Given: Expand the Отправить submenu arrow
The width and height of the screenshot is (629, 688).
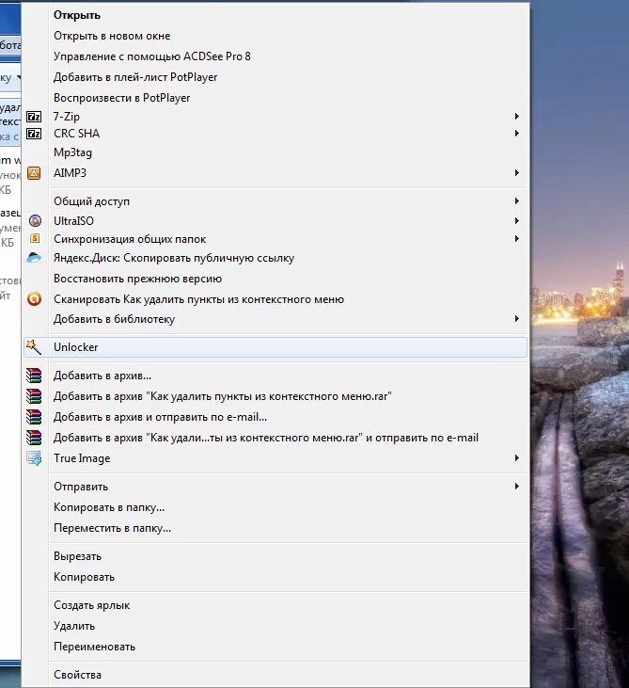Looking at the screenshot, I should coord(517,487).
